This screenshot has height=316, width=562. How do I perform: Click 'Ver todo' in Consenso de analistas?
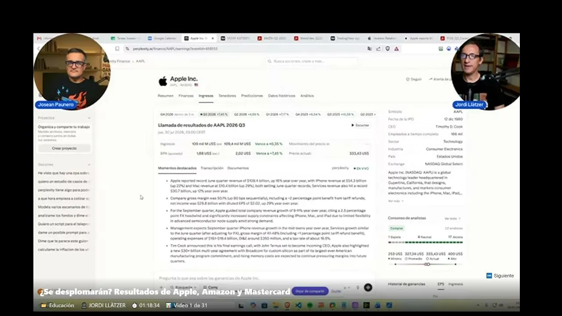tap(453, 218)
